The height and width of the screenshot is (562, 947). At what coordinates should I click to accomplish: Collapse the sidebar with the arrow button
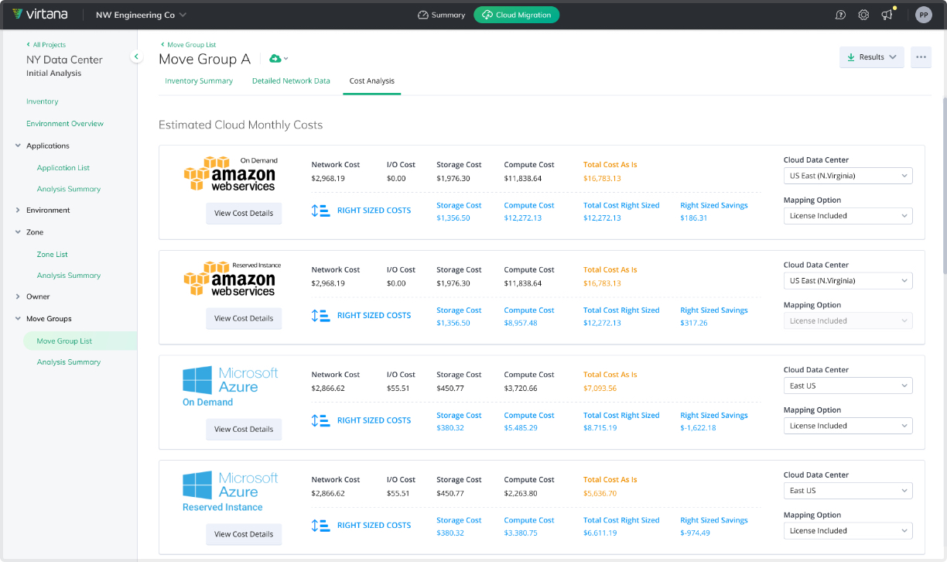click(x=136, y=57)
